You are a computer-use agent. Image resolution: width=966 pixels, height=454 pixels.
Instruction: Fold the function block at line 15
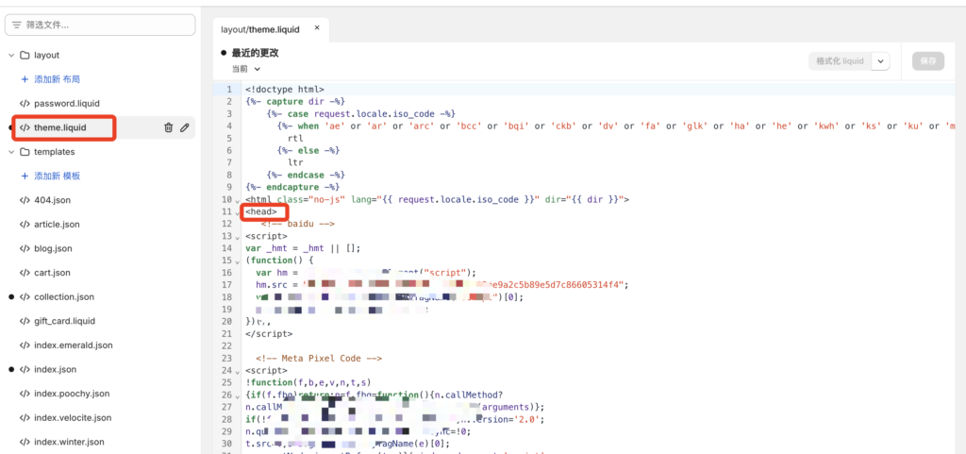point(237,261)
